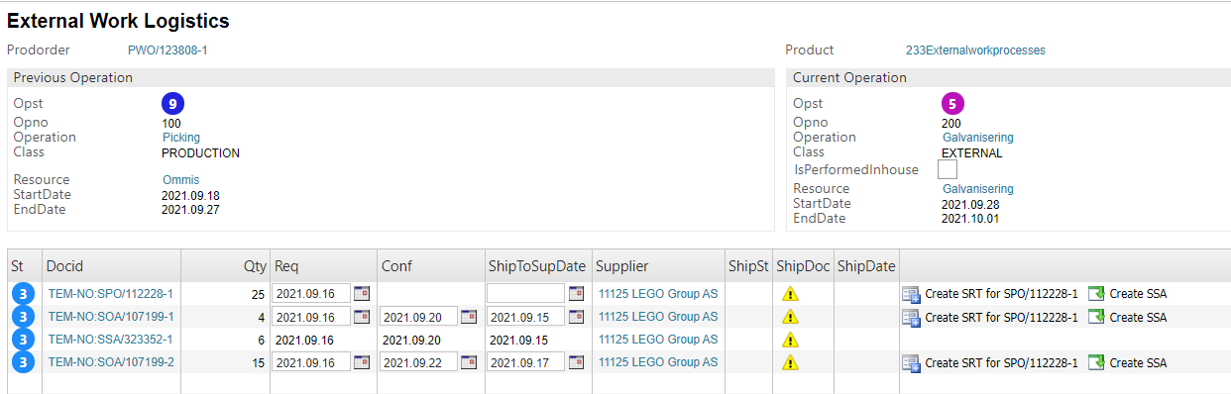Image resolution: width=1231 pixels, height=394 pixels.
Task: Sort table by Docid column header
Action: pyautogui.click(x=64, y=266)
